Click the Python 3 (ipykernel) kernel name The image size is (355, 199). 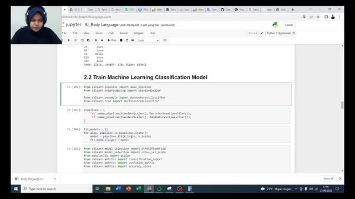(x=278, y=33)
